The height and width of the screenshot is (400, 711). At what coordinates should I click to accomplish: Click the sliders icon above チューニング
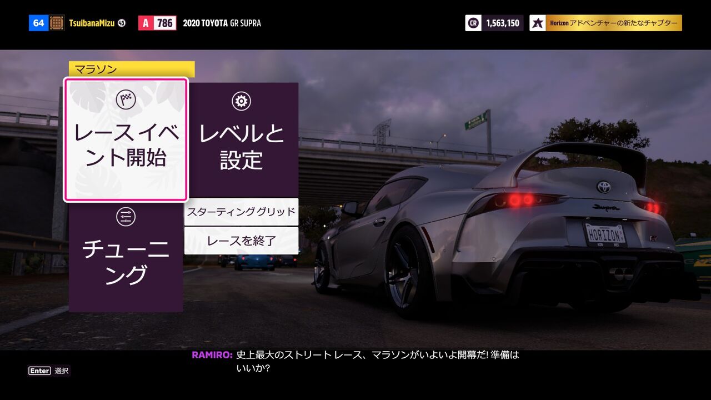pos(126,217)
